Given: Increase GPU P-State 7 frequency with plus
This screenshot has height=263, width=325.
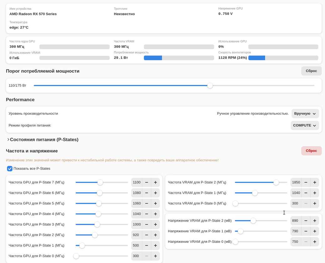Looking at the screenshot, I should (x=155, y=183).
